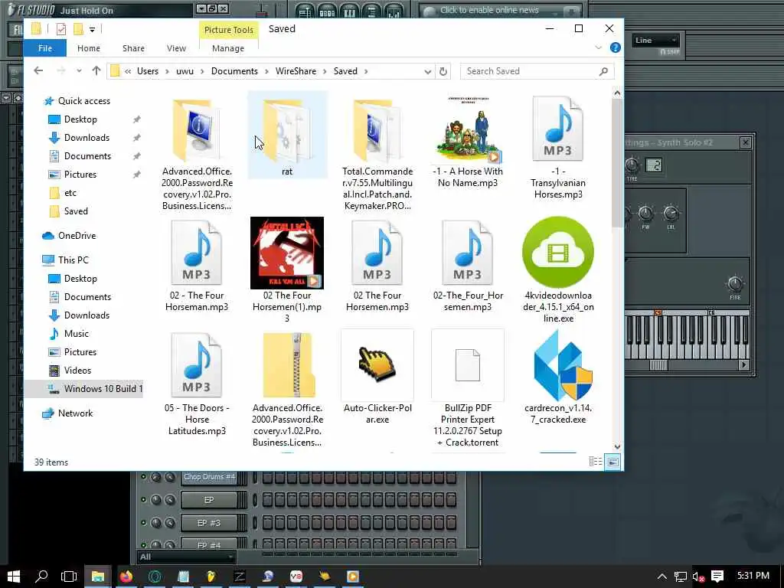This screenshot has height=588, width=784.
Task: Select the BullZip PDF Printer torrent file
Action: [x=468, y=365]
